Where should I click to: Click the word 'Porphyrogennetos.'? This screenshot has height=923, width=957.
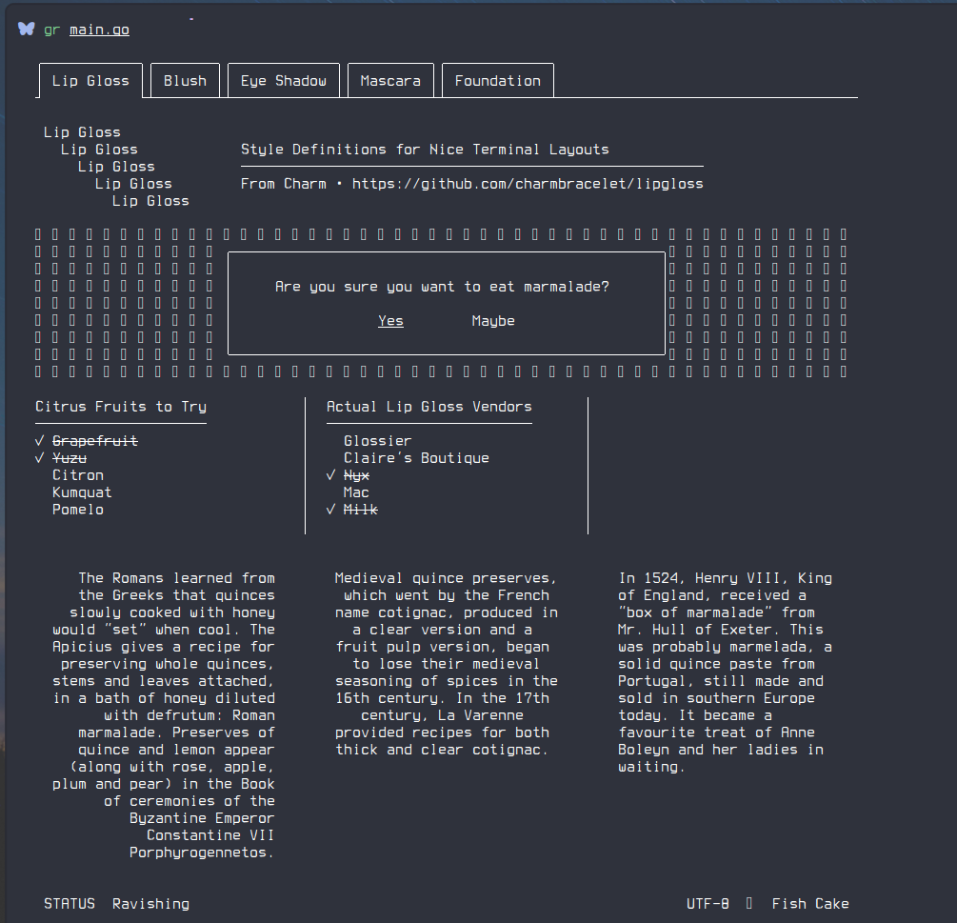(x=202, y=853)
